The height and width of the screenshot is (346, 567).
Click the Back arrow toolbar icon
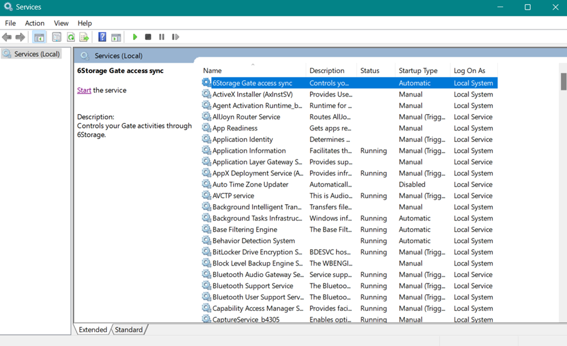pyautogui.click(x=7, y=37)
